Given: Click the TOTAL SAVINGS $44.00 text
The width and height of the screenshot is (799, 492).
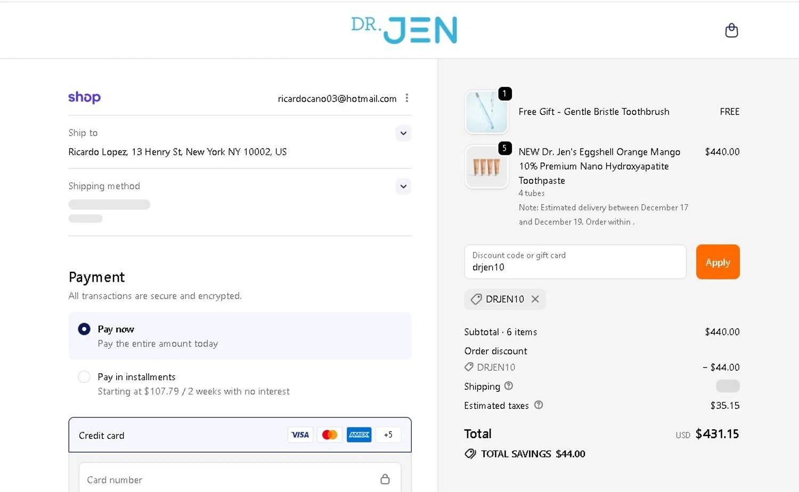Looking at the screenshot, I should click(x=533, y=454).
